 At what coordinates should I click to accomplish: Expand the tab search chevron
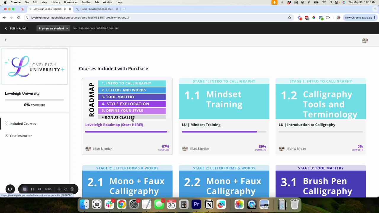[x=375, y=9]
